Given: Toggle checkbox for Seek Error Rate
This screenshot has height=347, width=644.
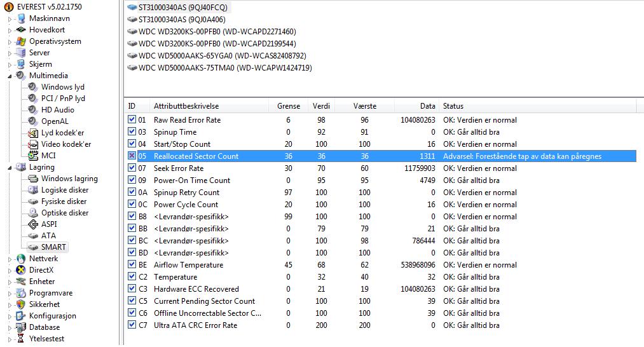Looking at the screenshot, I should 132,168.
